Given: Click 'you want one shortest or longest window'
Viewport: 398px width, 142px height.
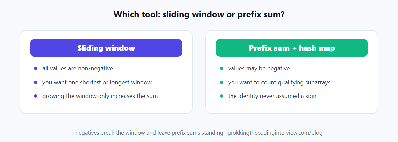Looking at the screenshot, I should (97, 82).
